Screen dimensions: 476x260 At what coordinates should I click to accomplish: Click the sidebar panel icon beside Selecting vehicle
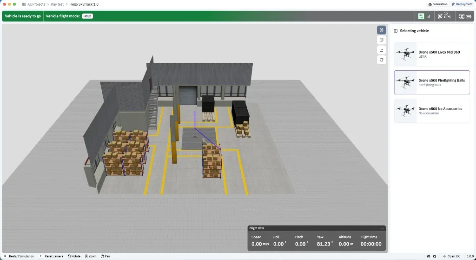tap(396, 31)
